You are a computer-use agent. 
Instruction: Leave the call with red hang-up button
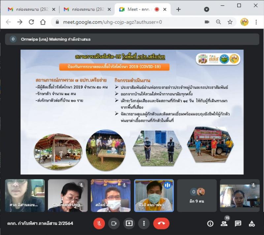point(161,223)
